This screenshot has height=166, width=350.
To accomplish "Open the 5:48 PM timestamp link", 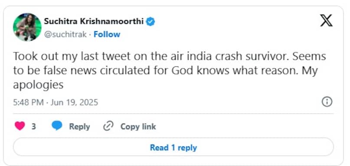I will 28,102.
